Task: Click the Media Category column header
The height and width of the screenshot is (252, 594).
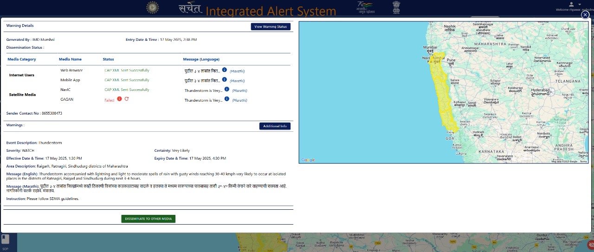Action: (22, 59)
